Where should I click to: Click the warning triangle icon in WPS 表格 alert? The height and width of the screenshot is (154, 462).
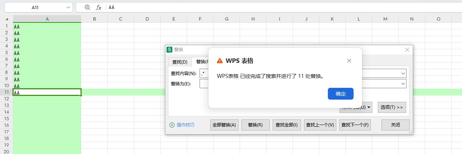[x=220, y=61]
